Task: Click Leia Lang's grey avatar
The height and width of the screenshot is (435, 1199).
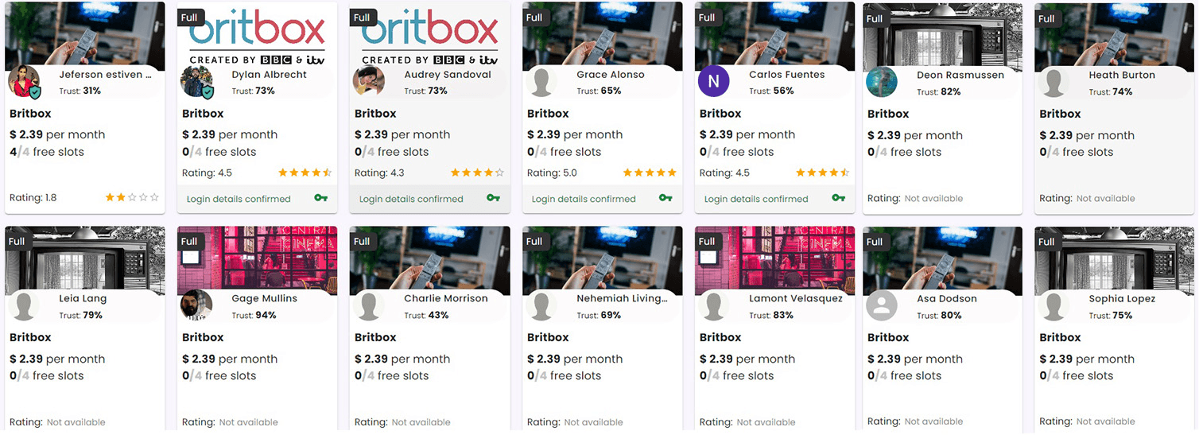Action: [x=24, y=306]
